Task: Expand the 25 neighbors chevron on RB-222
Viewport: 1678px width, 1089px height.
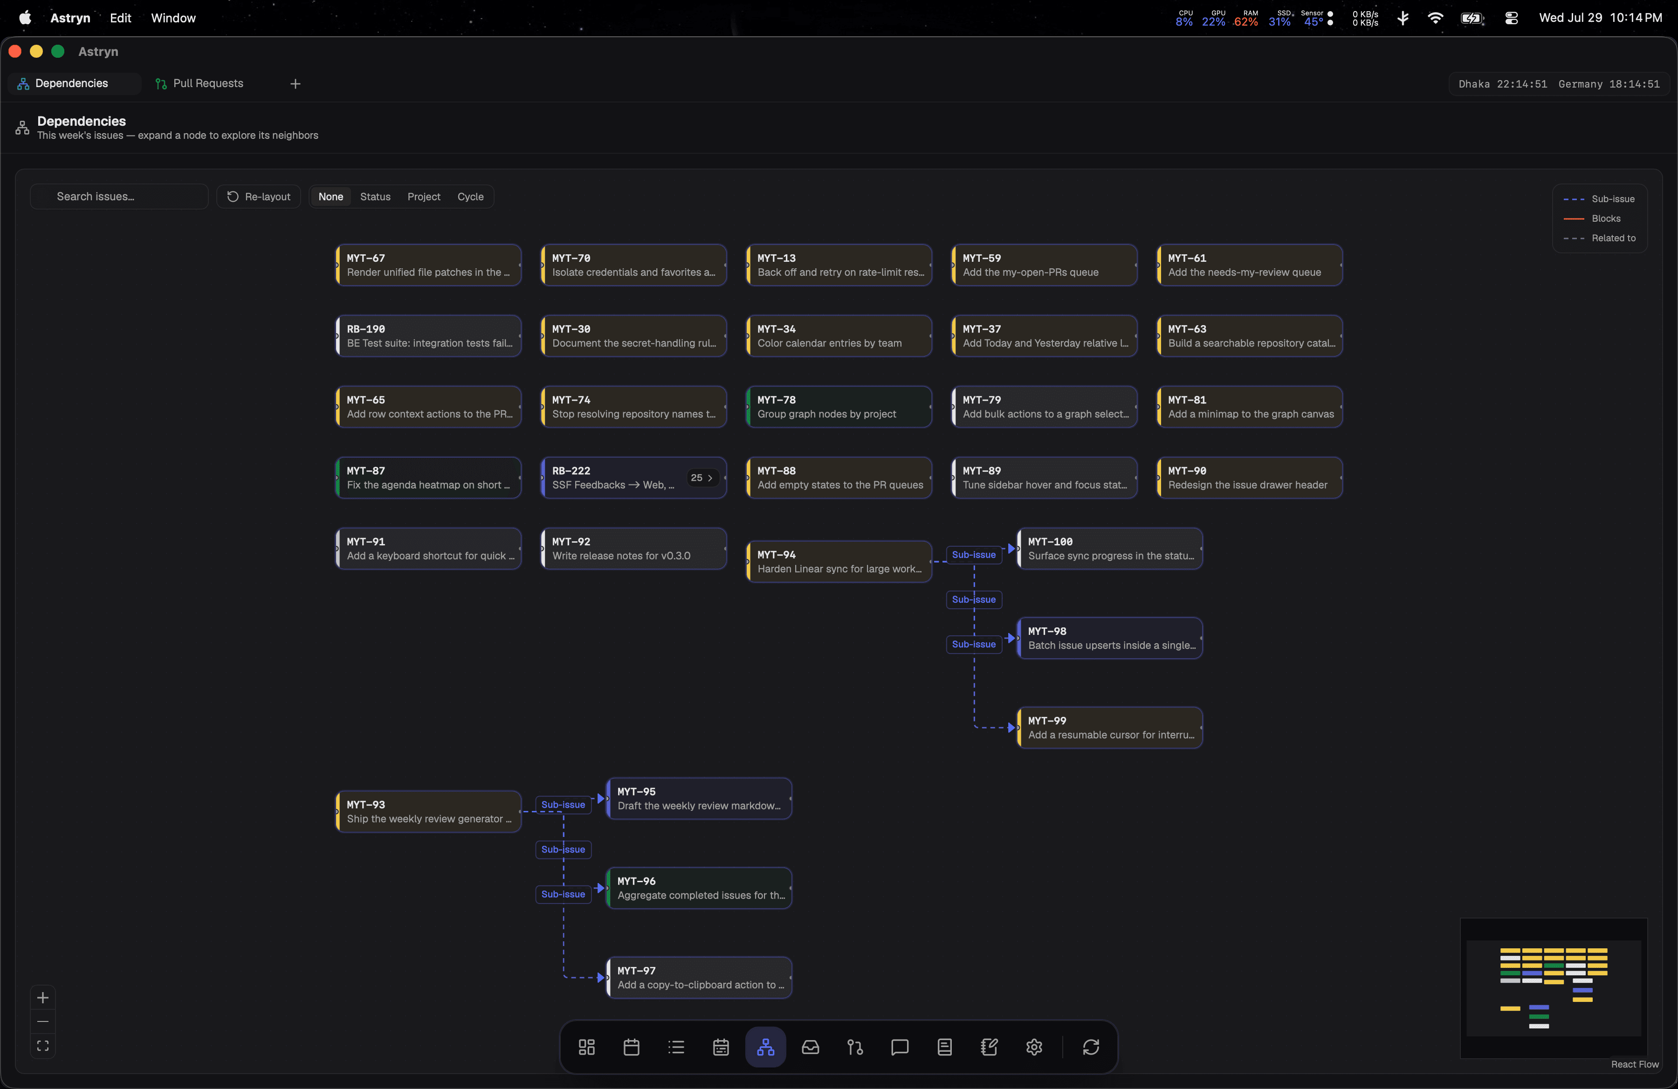Action: click(702, 477)
